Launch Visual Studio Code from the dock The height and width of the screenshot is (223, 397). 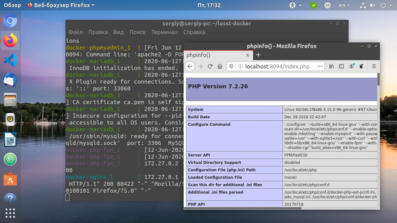pos(10,60)
